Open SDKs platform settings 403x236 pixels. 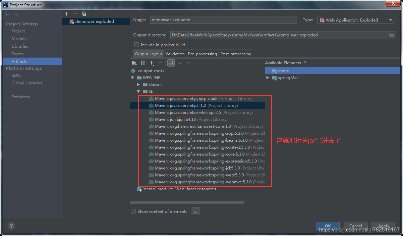pyautogui.click(x=17, y=75)
